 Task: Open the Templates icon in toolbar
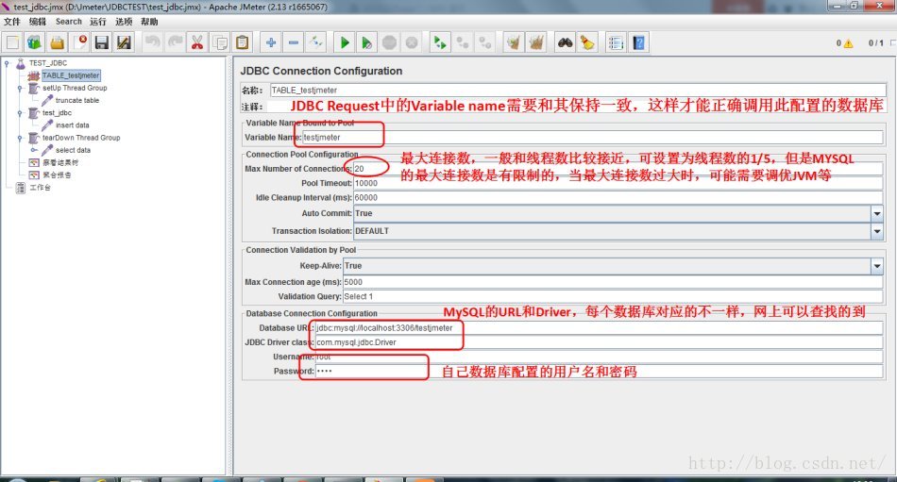pyautogui.click(x=34, y=42)
